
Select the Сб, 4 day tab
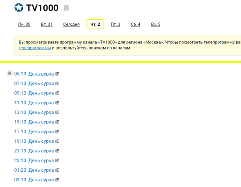135,25
